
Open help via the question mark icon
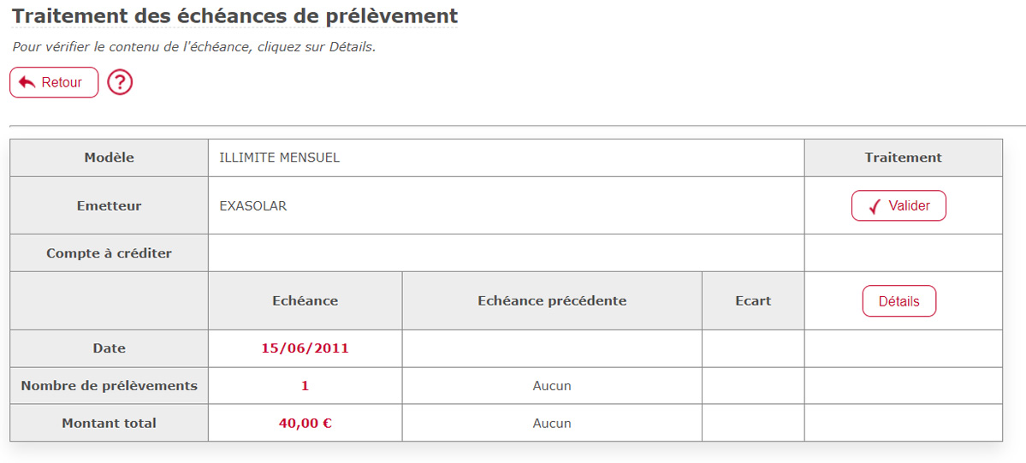120,82
